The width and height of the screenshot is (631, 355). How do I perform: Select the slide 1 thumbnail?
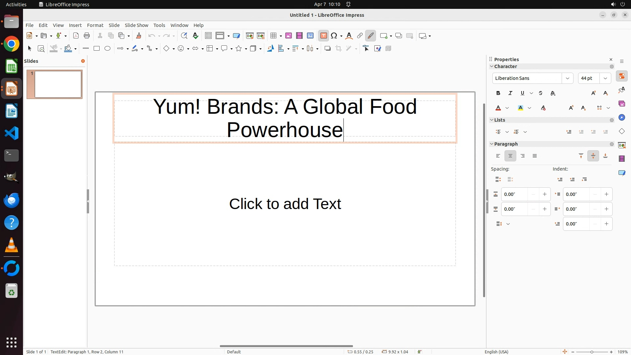[58, 84]
